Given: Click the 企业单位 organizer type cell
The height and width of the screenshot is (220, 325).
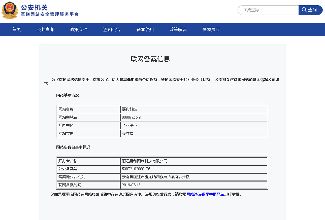Looking at the screenshot, I should (x=129, y=125).
